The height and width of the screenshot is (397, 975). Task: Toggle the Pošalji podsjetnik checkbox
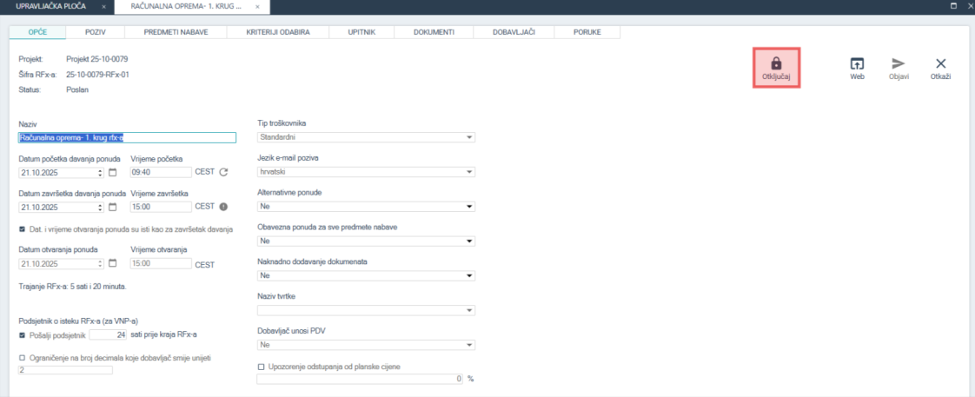point(23,334)
